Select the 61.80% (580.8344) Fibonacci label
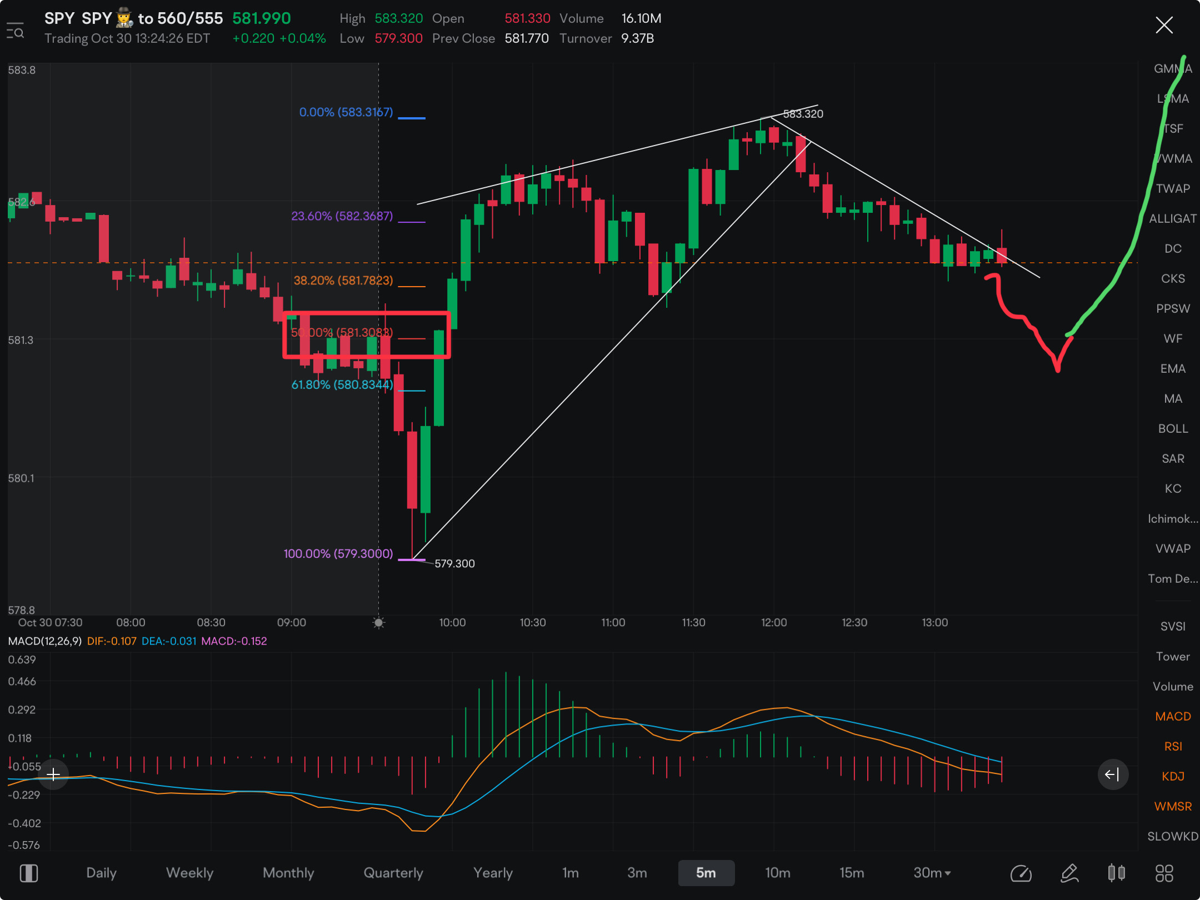Viewport: 1200px width, 900px height. tap(342, 384)
